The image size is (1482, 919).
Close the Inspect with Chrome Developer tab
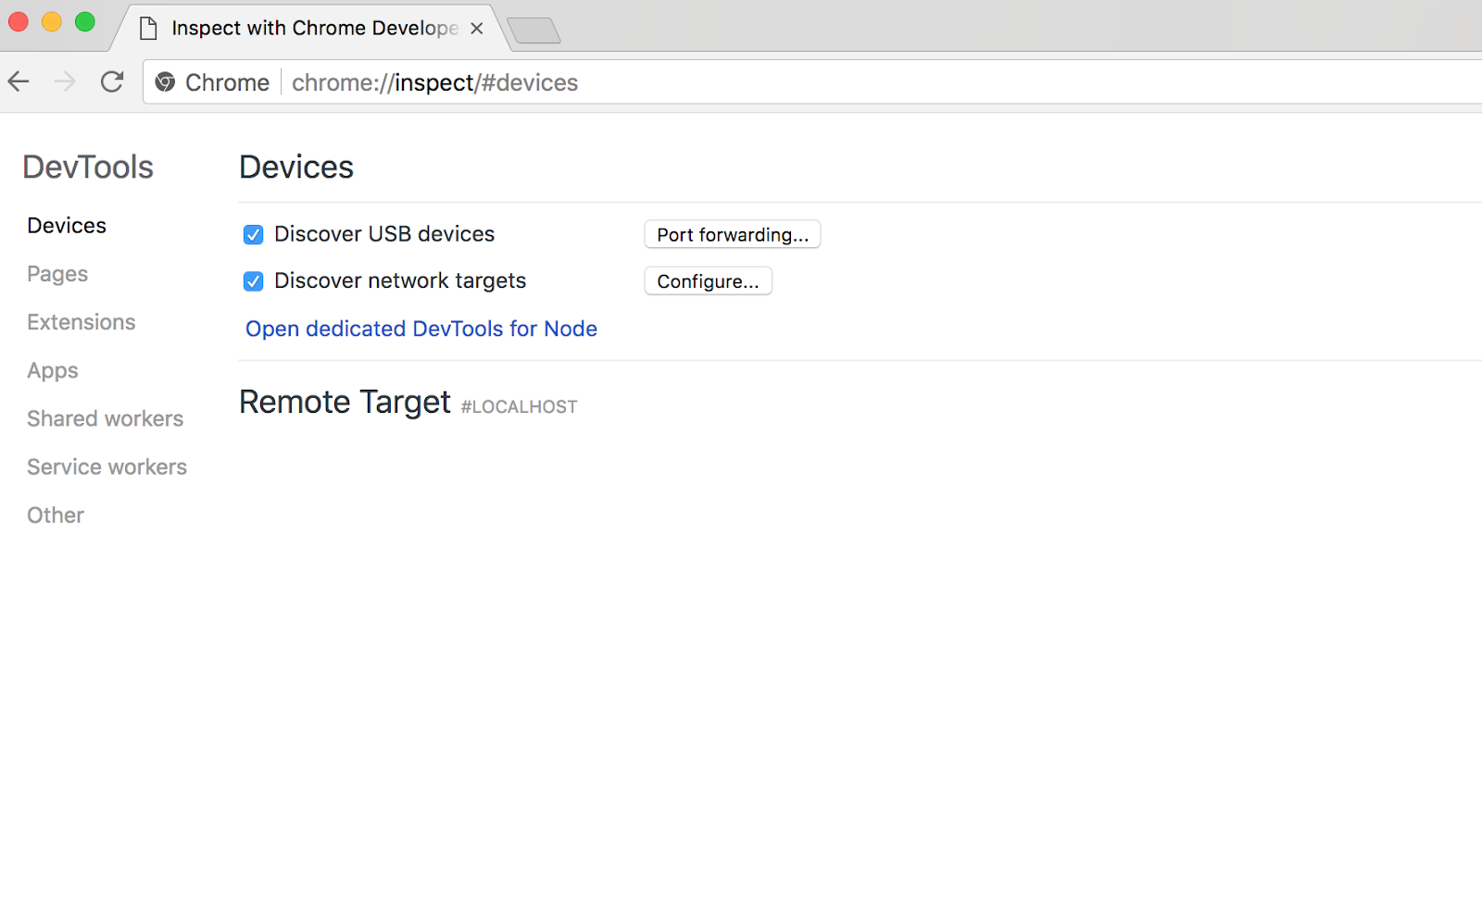coord(477,29)
